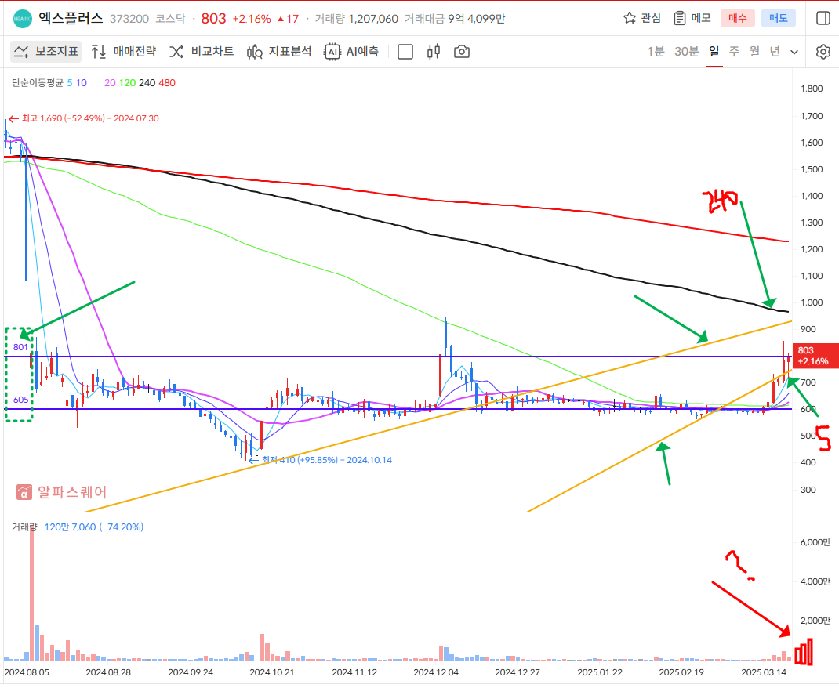839x688 pixels.
Task: Click the blue 매도 sell button
Action: point(779,18)
